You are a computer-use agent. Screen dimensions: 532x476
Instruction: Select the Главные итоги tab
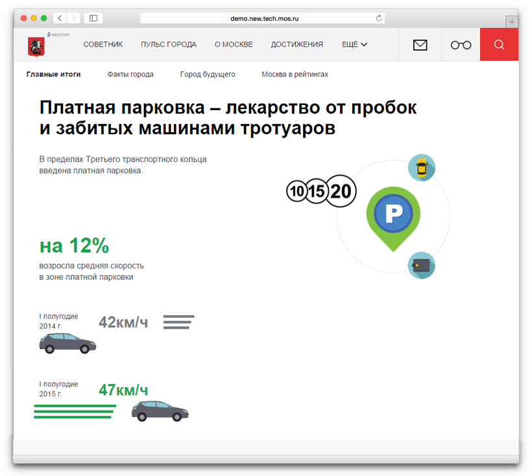point(54,74)
